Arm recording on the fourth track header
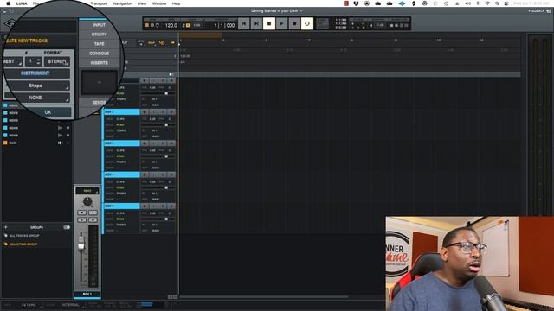The width and height of the screenshot is (554, 311). point(145,175)
